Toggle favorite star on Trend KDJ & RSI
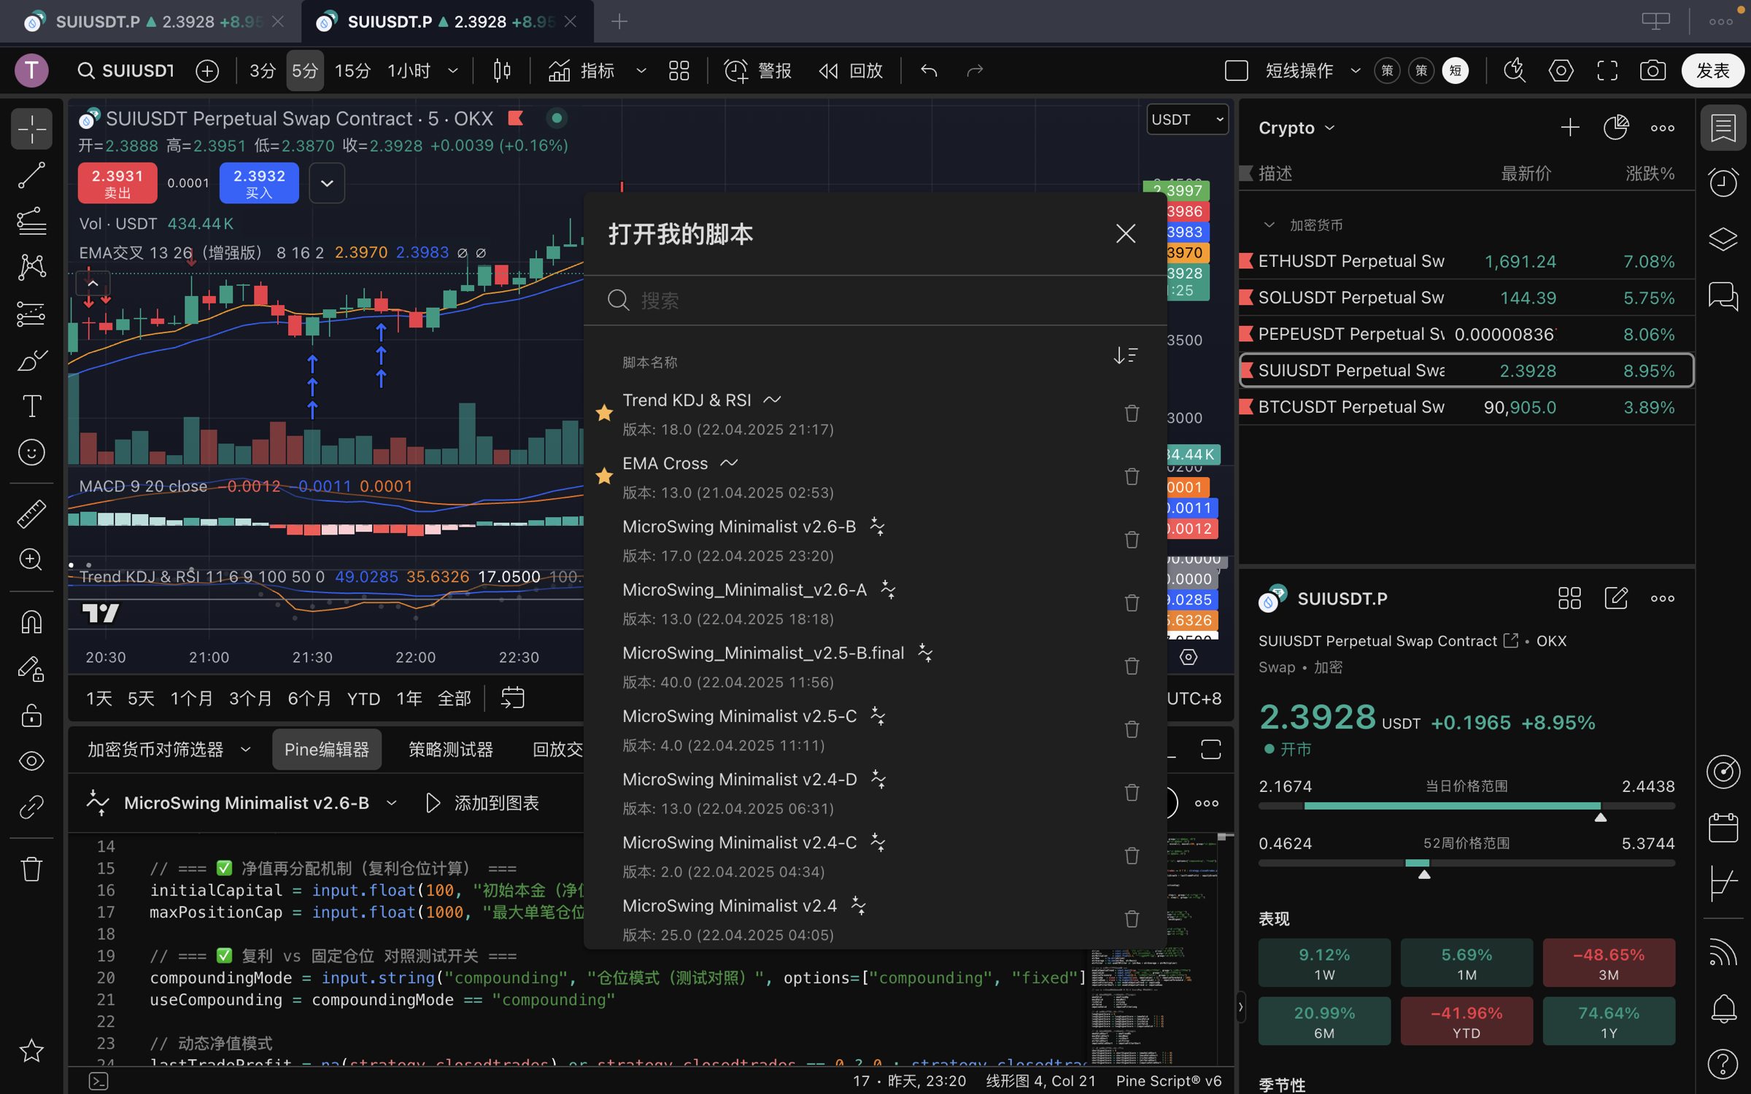This screenshot has height=1094, width=1751. click(x=604, y=413)
